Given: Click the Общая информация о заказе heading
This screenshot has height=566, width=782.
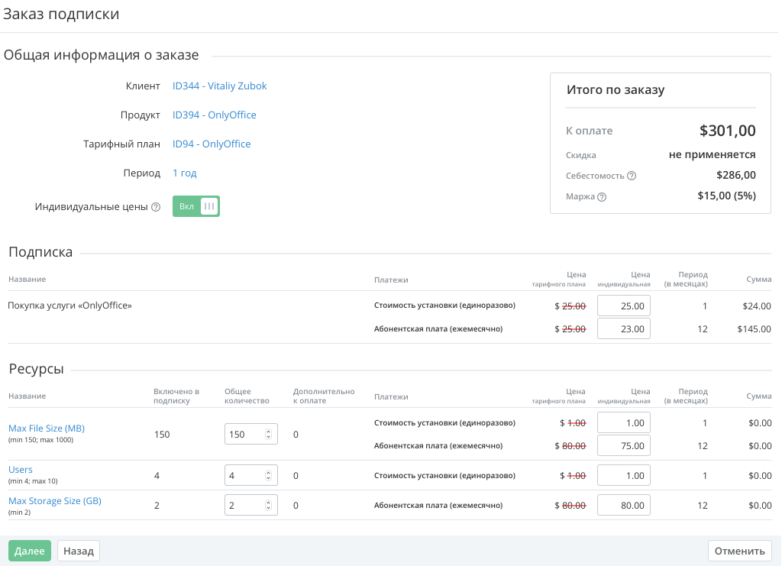Looking at the screenshot, I should [102, 55].
